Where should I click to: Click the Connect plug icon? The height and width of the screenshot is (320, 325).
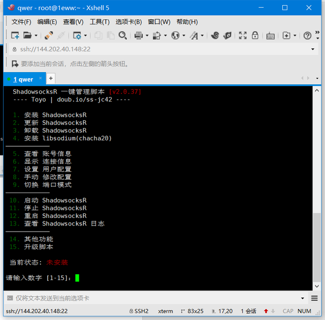click(x=49, y=36)
